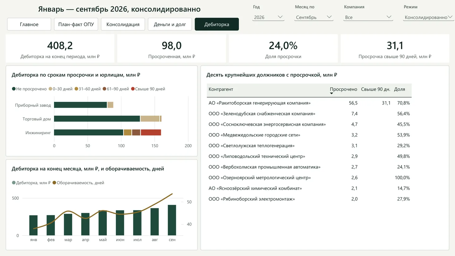This screenshot has height=256, width=455.
Task: Select row ООО «Вербохолмская промышленная автоматика»
Action: (x=309, y=167)
